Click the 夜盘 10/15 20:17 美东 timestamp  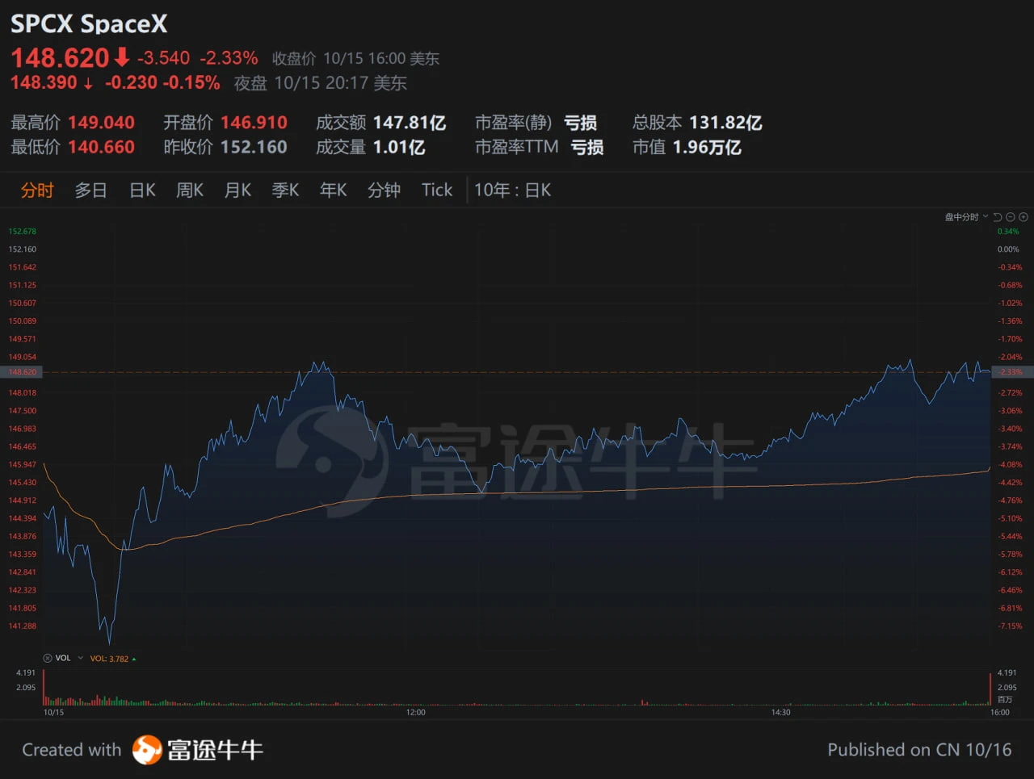pos(320,83)
